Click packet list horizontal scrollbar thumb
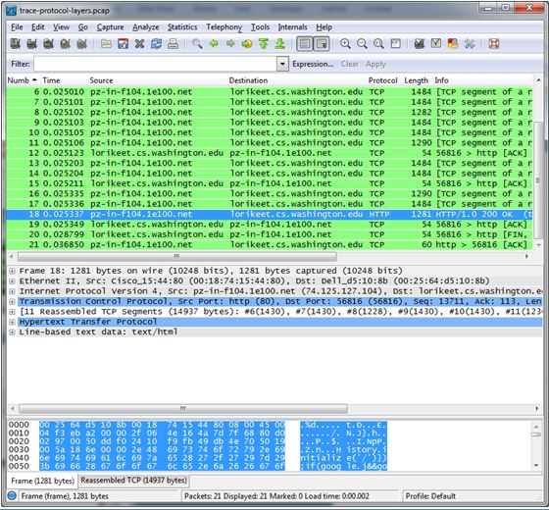Viewport: 549px width, 510px height. coord(177,256)
